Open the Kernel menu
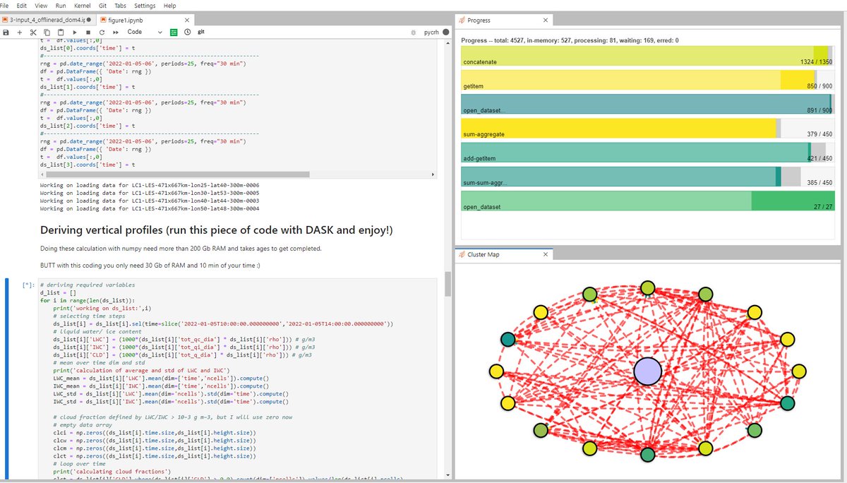The height and width of the screenshot is (483, 847). [x=82, y=6]
